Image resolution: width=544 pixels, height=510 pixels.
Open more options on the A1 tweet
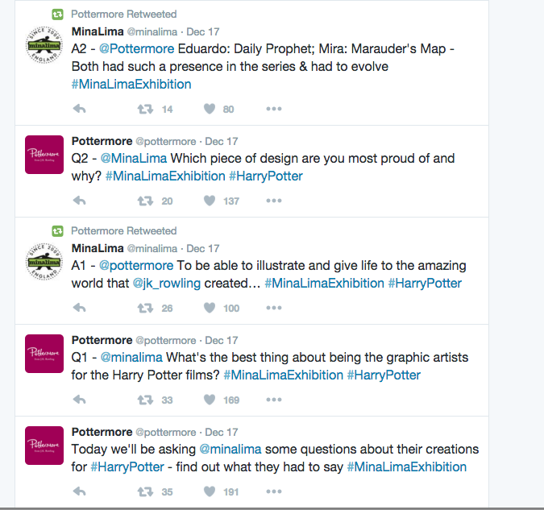(274, 308)
